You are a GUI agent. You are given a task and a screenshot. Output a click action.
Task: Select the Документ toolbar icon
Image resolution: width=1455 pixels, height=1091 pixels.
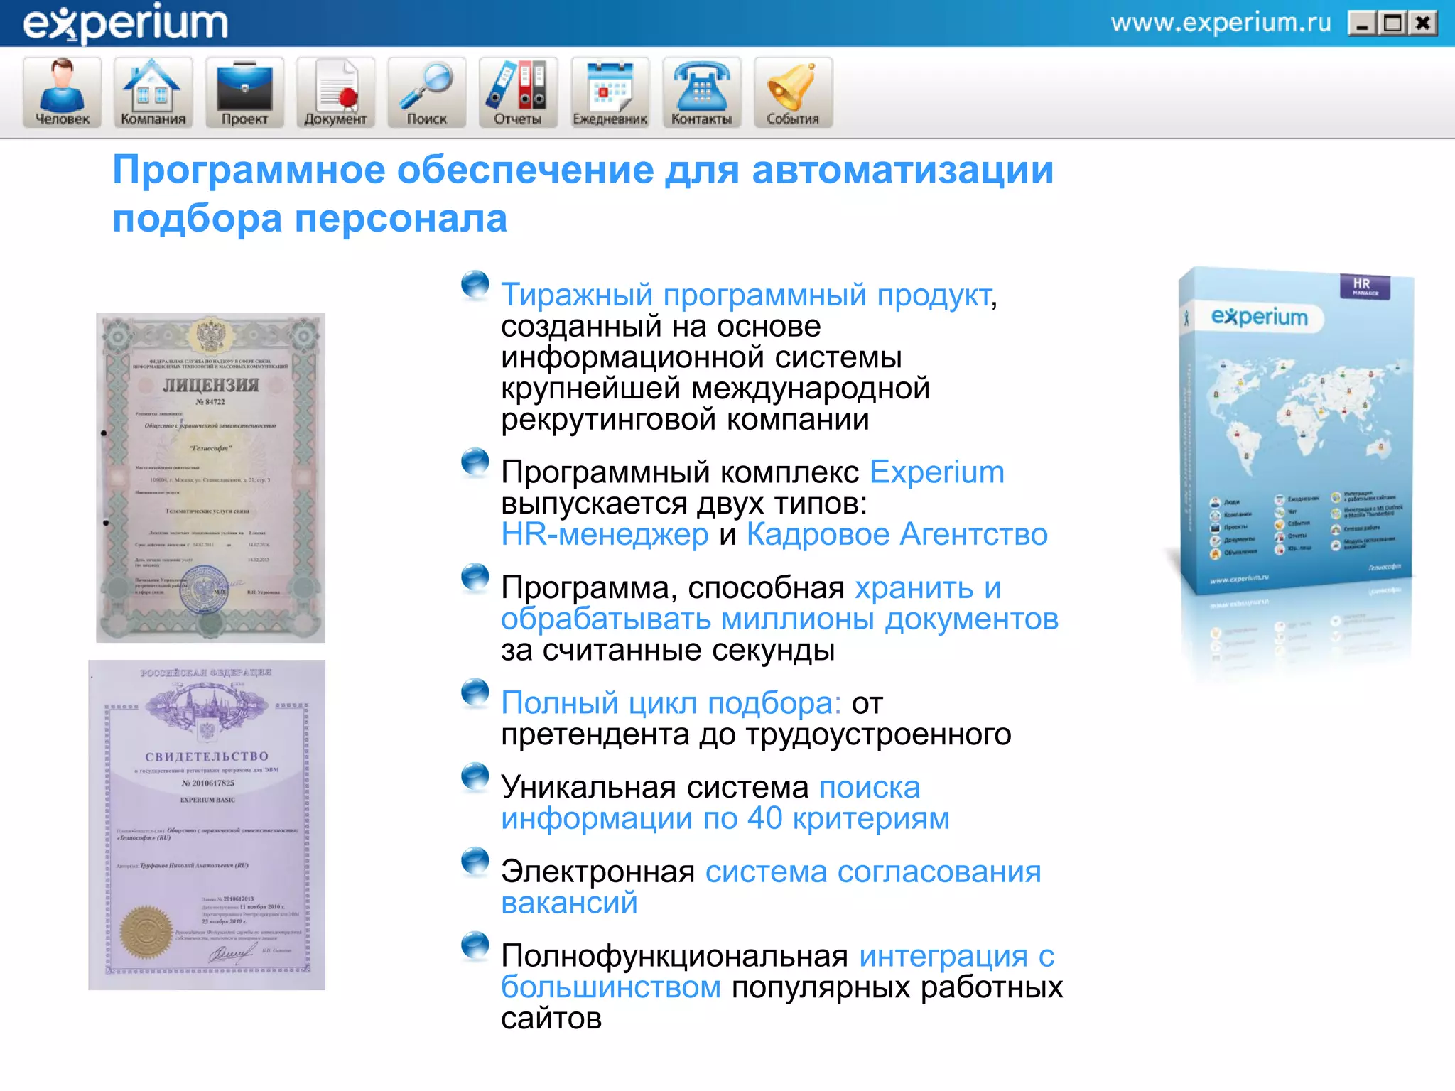[x=335, y=92]
